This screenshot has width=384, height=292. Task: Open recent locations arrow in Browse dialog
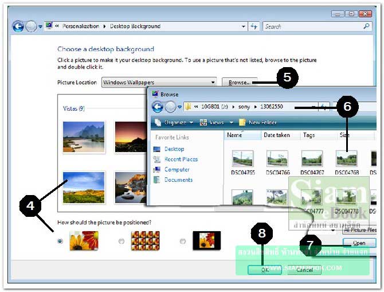(180, 107)
